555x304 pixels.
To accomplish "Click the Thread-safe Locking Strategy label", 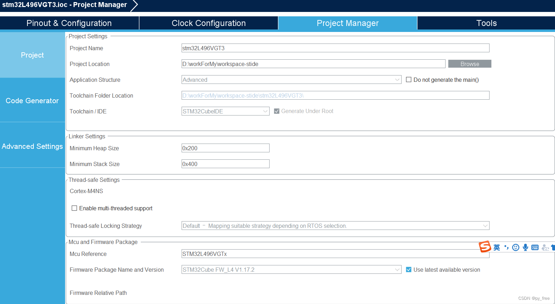I will (106, 226).
